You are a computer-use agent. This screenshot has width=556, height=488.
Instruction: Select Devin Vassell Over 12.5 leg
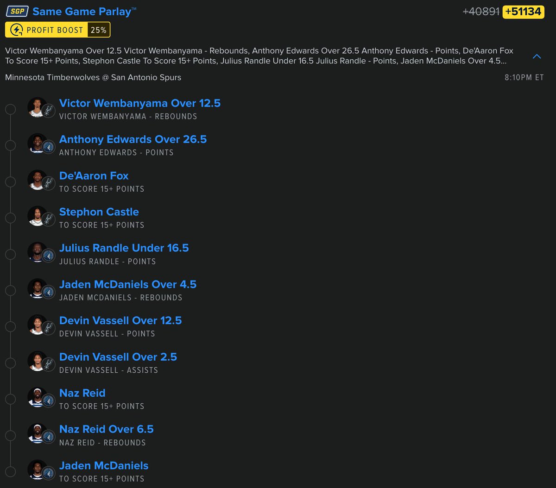(120, 320)
